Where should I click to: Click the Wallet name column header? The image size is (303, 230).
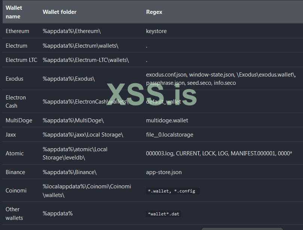[13, 12]
